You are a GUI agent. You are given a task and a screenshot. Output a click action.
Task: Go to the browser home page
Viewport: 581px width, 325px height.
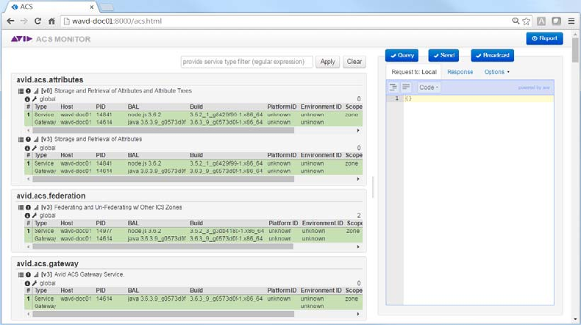click(x=51, y=21)
